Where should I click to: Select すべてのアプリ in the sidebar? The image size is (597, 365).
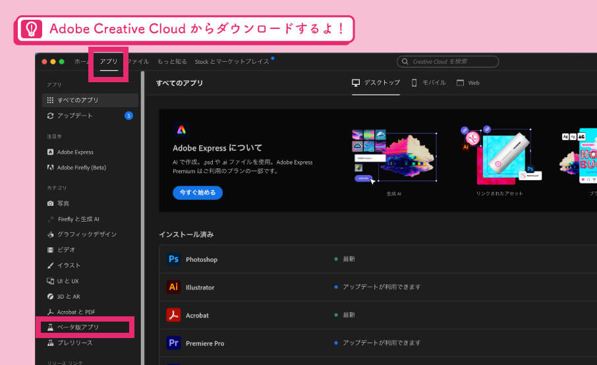pyautogui.click(x=90, y=100)
